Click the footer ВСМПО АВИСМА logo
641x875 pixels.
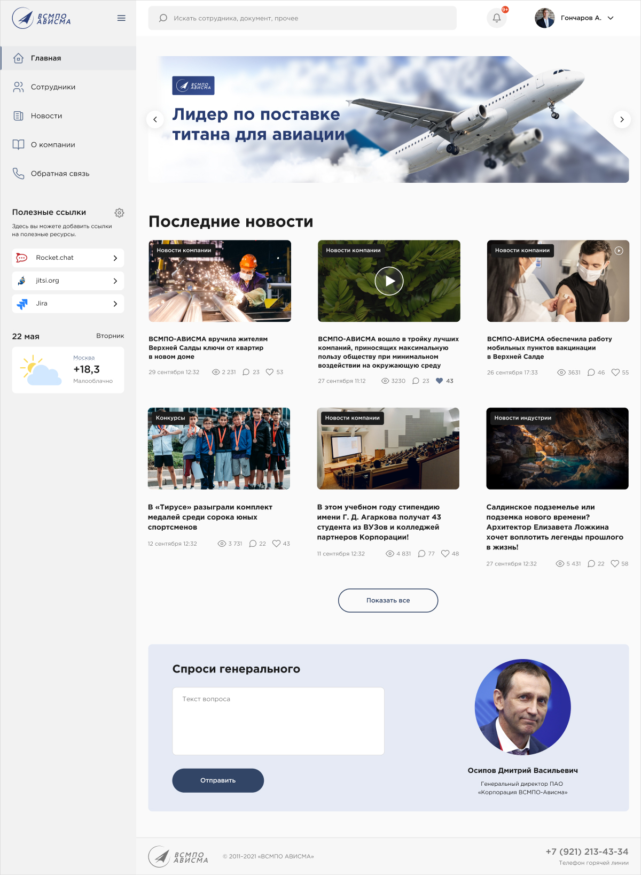(178, 856)
